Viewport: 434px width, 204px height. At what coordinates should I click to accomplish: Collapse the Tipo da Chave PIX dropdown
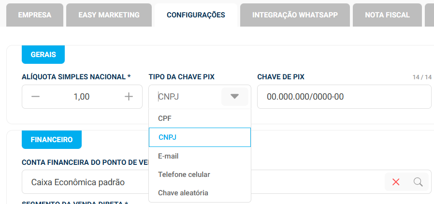234,97
